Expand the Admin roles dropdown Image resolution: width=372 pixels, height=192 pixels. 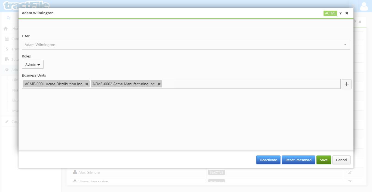[33, 64]
